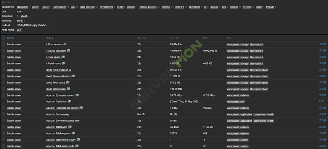This screenshot has height=149, width=328.
Task: Open item Apache: Service ping name
Action: pyautogui.click(x=58, y=114)
